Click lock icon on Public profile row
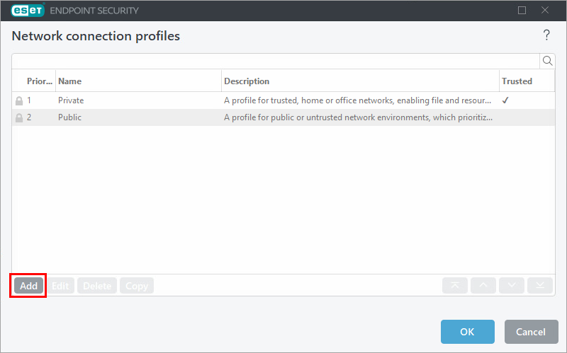The width and height of the screenshot is (567, 353). coord(19,117)
